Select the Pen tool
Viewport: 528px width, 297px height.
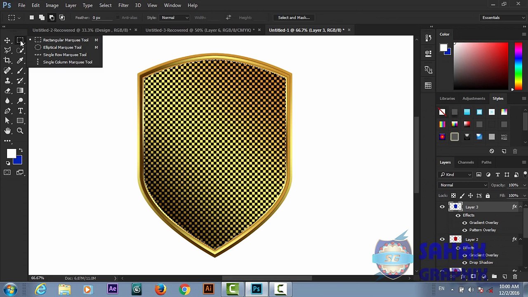click(7, 111)
